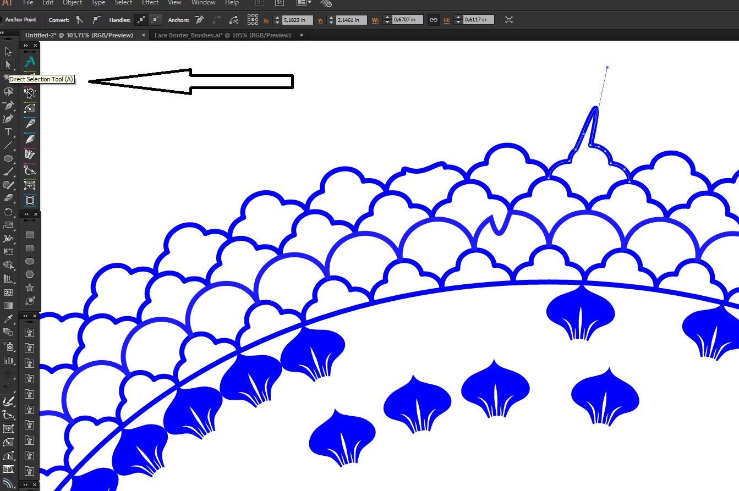Select the Eyedropper tool
The image size is (739, 491).
[x=8, y=319]
